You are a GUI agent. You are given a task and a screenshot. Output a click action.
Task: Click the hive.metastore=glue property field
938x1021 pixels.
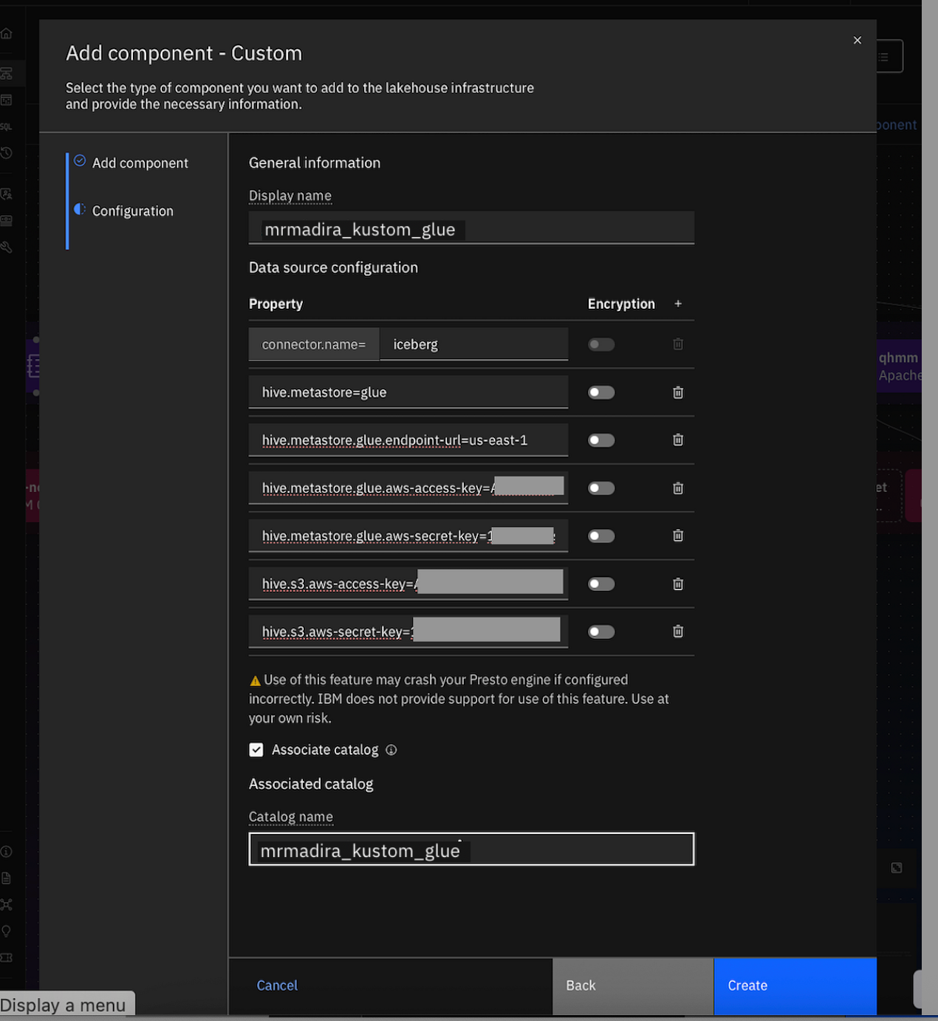pos(408,392)
